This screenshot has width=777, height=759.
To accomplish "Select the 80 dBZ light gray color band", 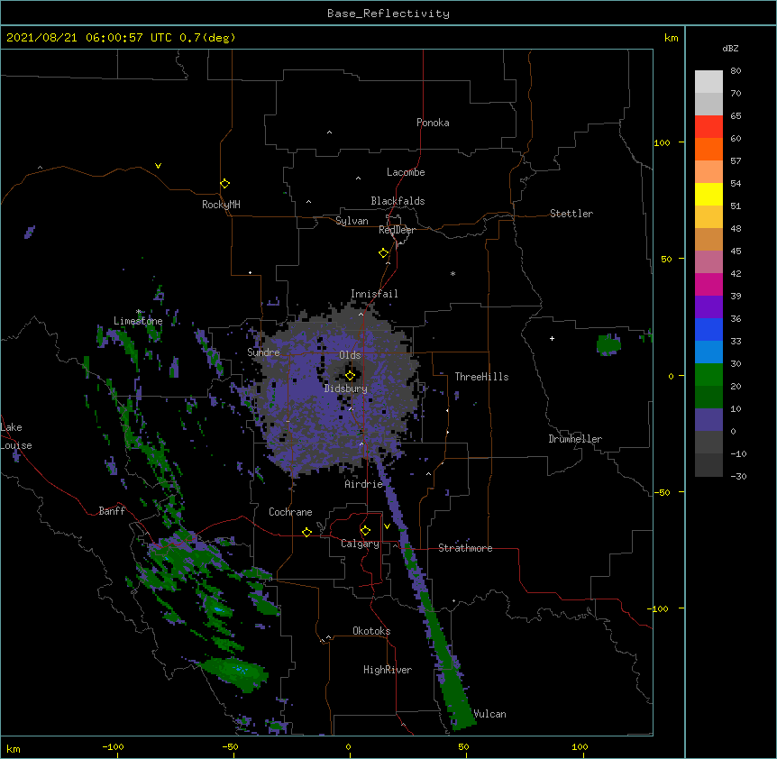I will (x=708, y=81).
